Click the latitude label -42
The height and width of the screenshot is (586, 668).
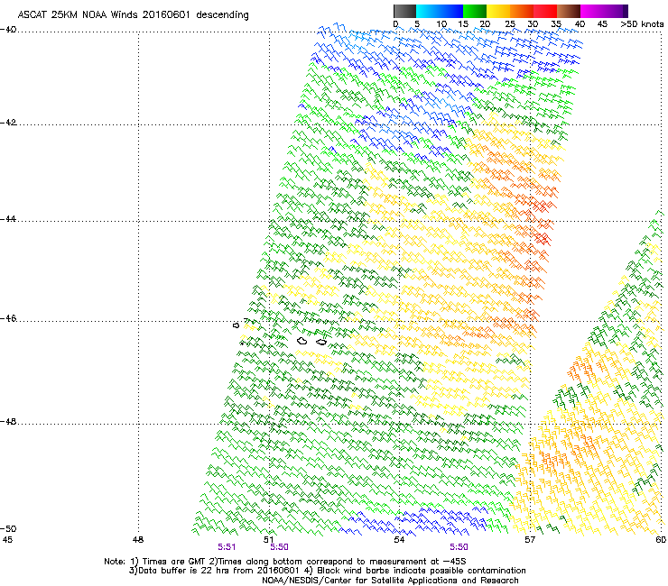click(x=8, y=122)
